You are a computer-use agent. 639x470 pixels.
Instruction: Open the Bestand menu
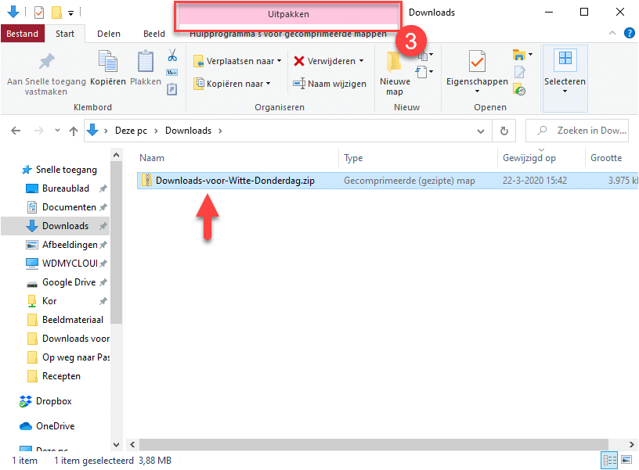(23, 34)
